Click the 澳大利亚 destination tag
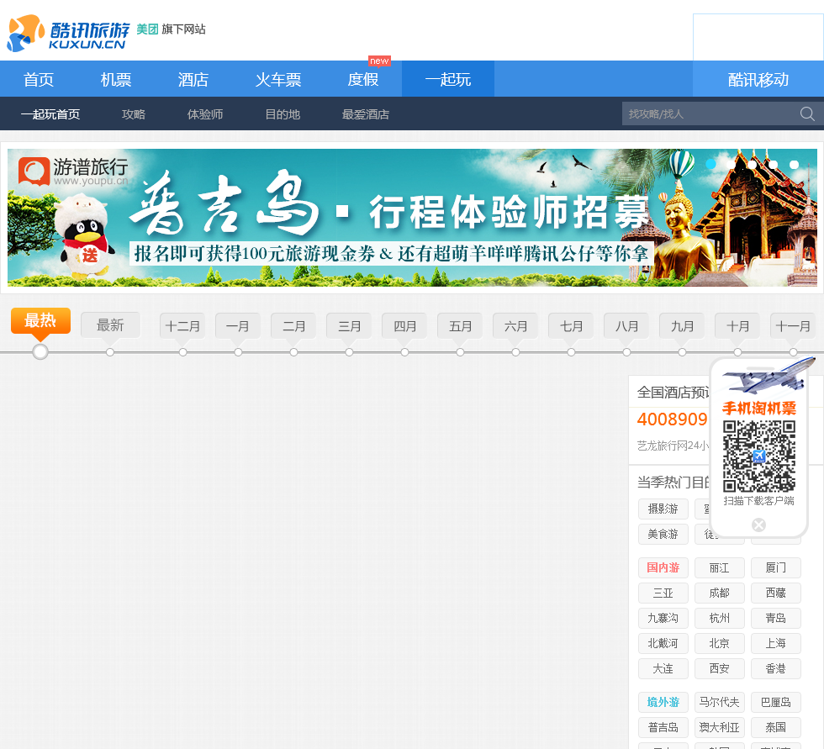This screenshot has height=749, width=824. point(720,727)
